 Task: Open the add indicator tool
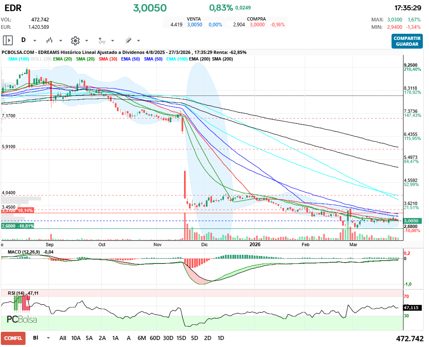(102, 40)
